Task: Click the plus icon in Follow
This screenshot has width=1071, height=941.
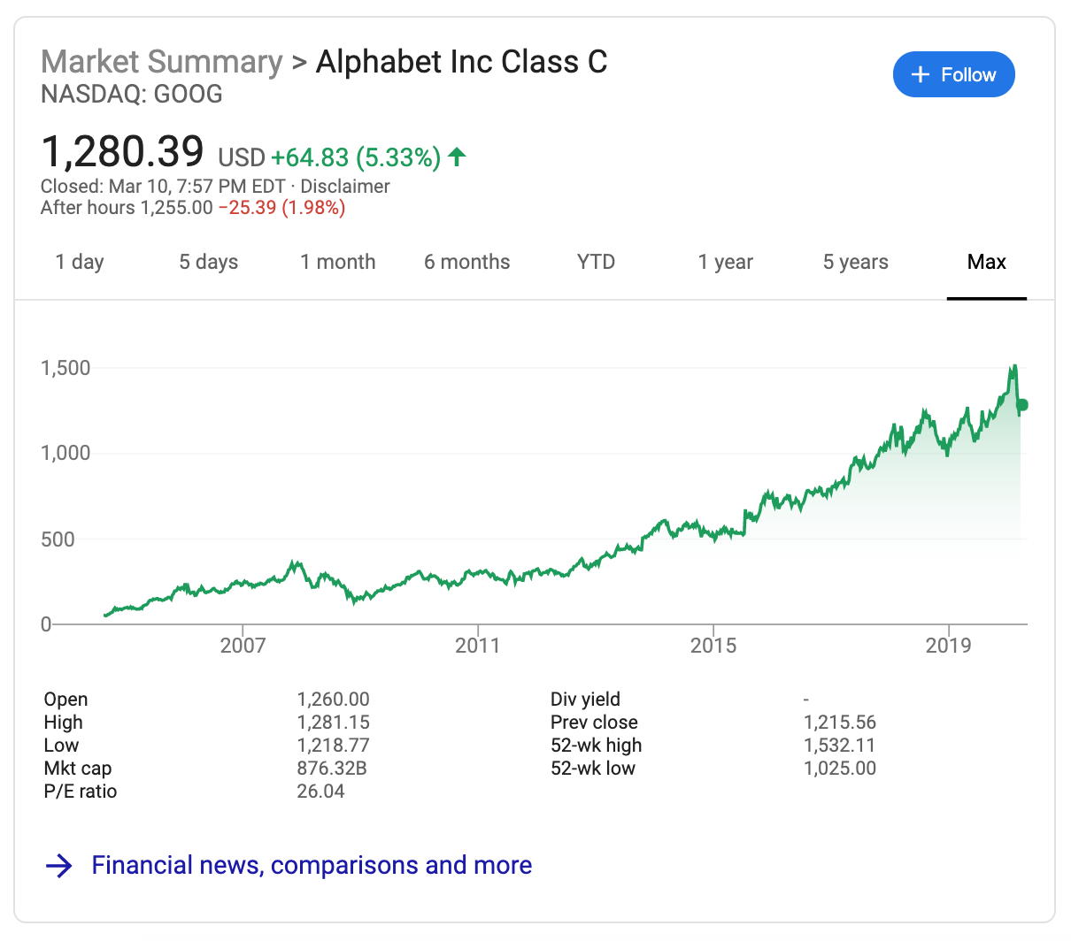Action: coord(921,75)
